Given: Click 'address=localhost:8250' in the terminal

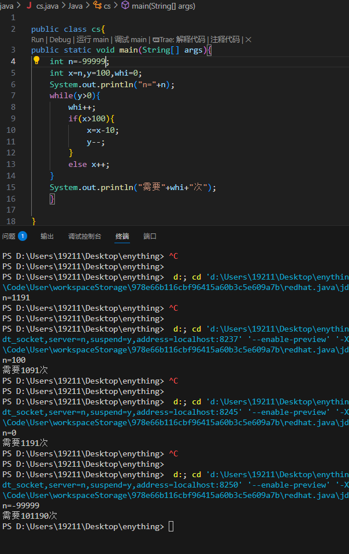Looking at the screenshot, I should (187, 485).
